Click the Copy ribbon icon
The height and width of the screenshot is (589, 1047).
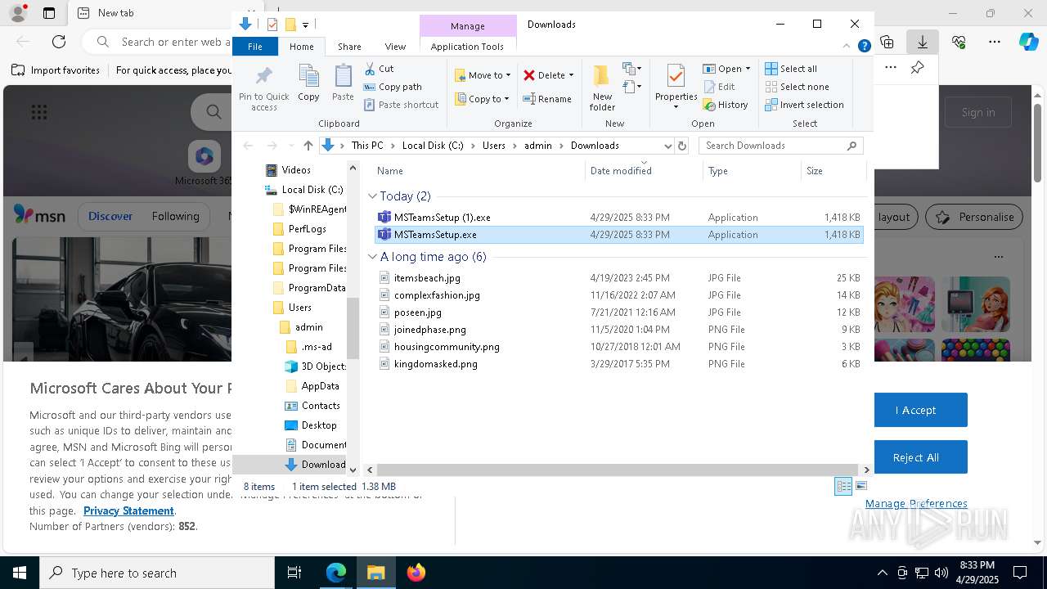[x=308, y=83]
